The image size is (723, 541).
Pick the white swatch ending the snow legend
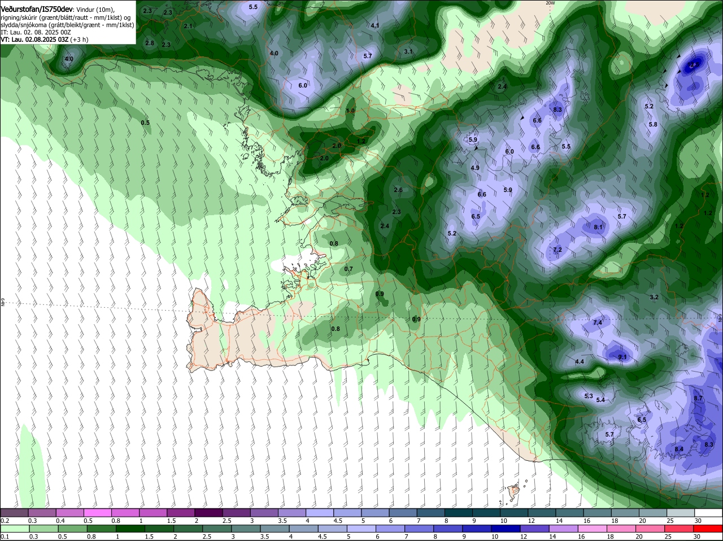pos(708,513)
